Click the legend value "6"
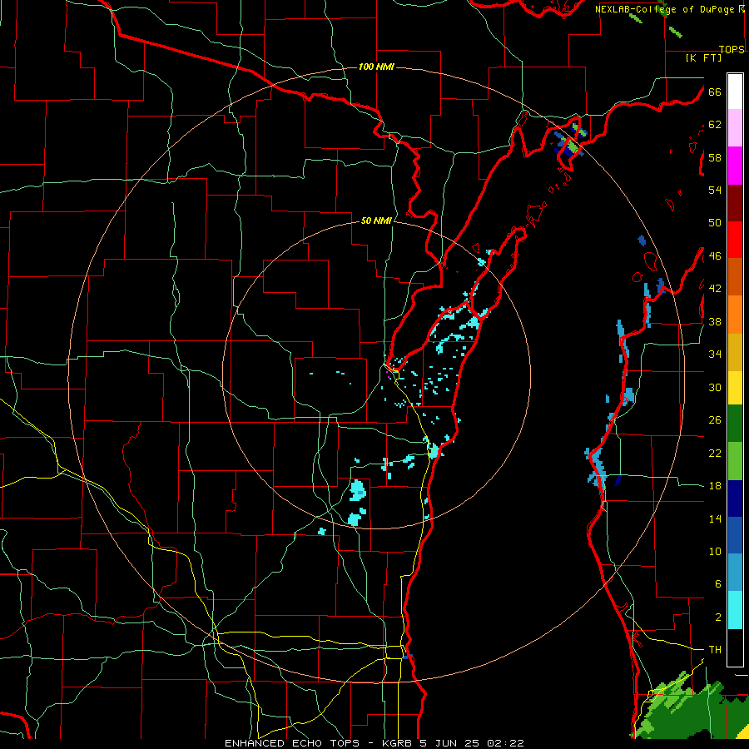 (x=717, y=584)
